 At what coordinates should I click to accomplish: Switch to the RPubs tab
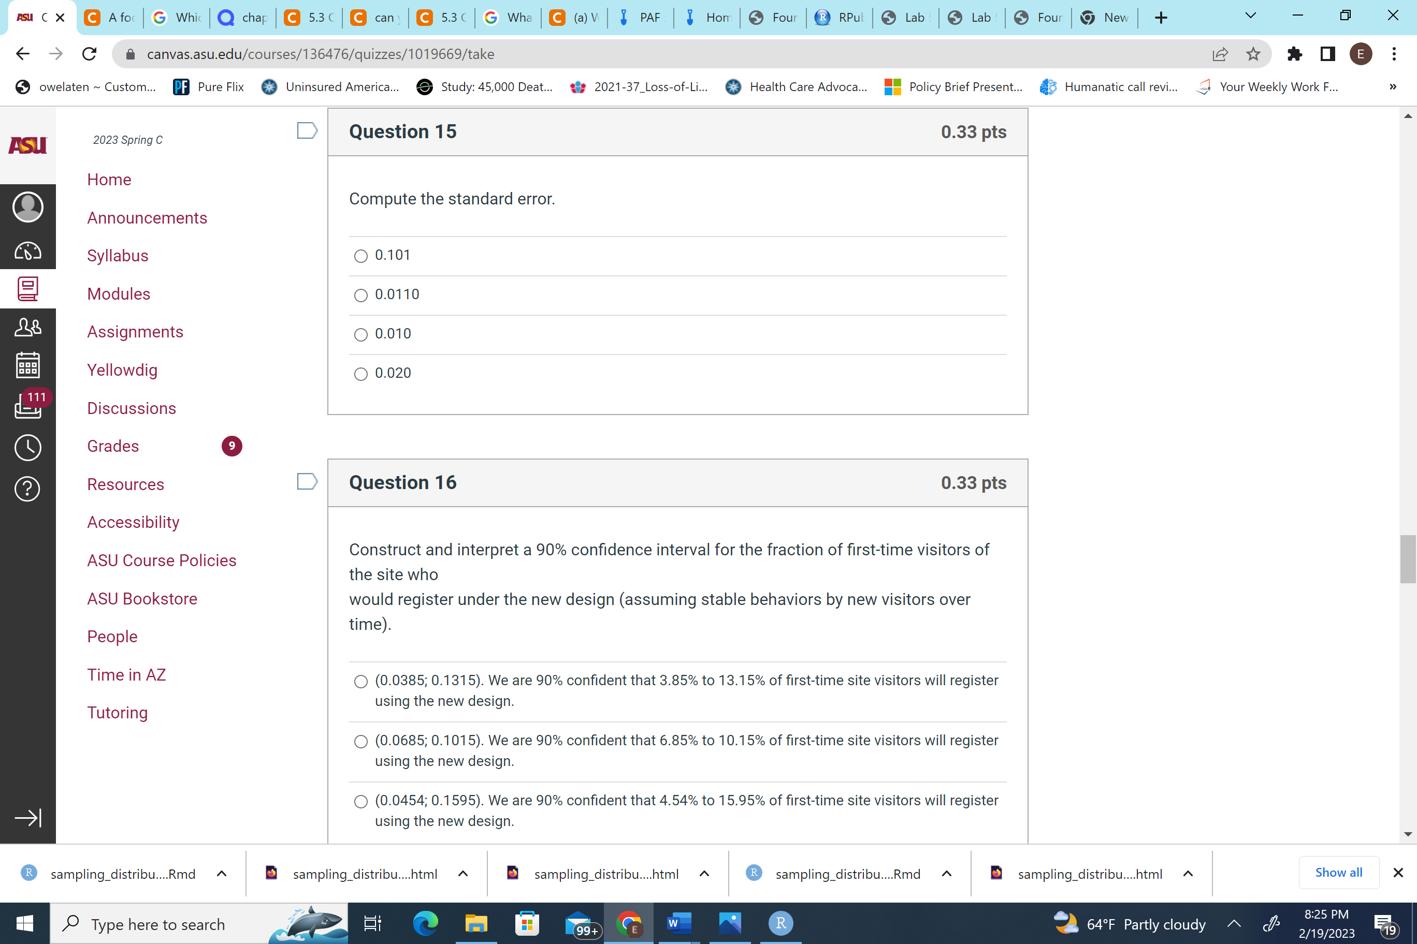(x=838, y=18)
